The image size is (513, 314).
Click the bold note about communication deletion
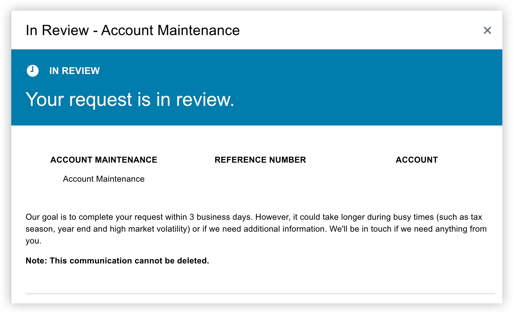(x=117, y=261)
